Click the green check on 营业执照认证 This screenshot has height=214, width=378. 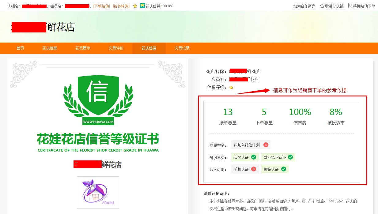coord(290,157)
